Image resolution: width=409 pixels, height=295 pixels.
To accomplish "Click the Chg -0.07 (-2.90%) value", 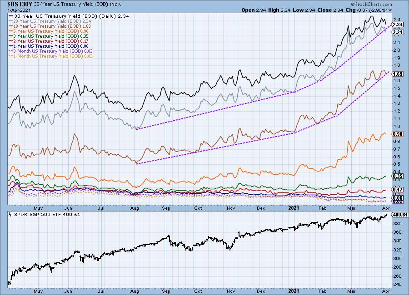I will point(367,10).
